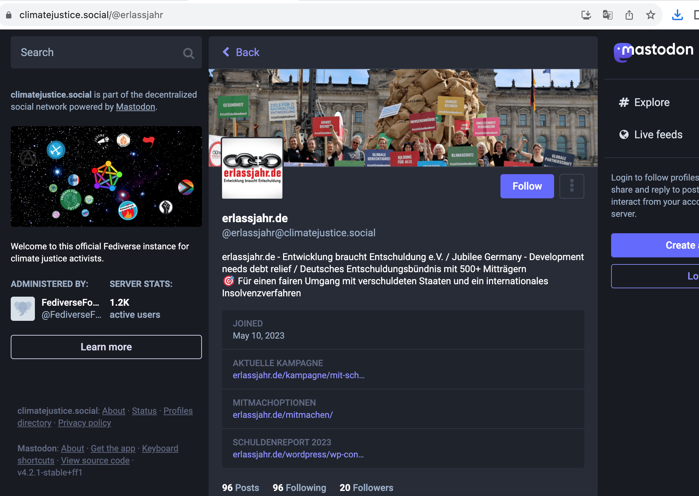
Task: Click the Back chevron arrow
Action: (x=226, y=52)
